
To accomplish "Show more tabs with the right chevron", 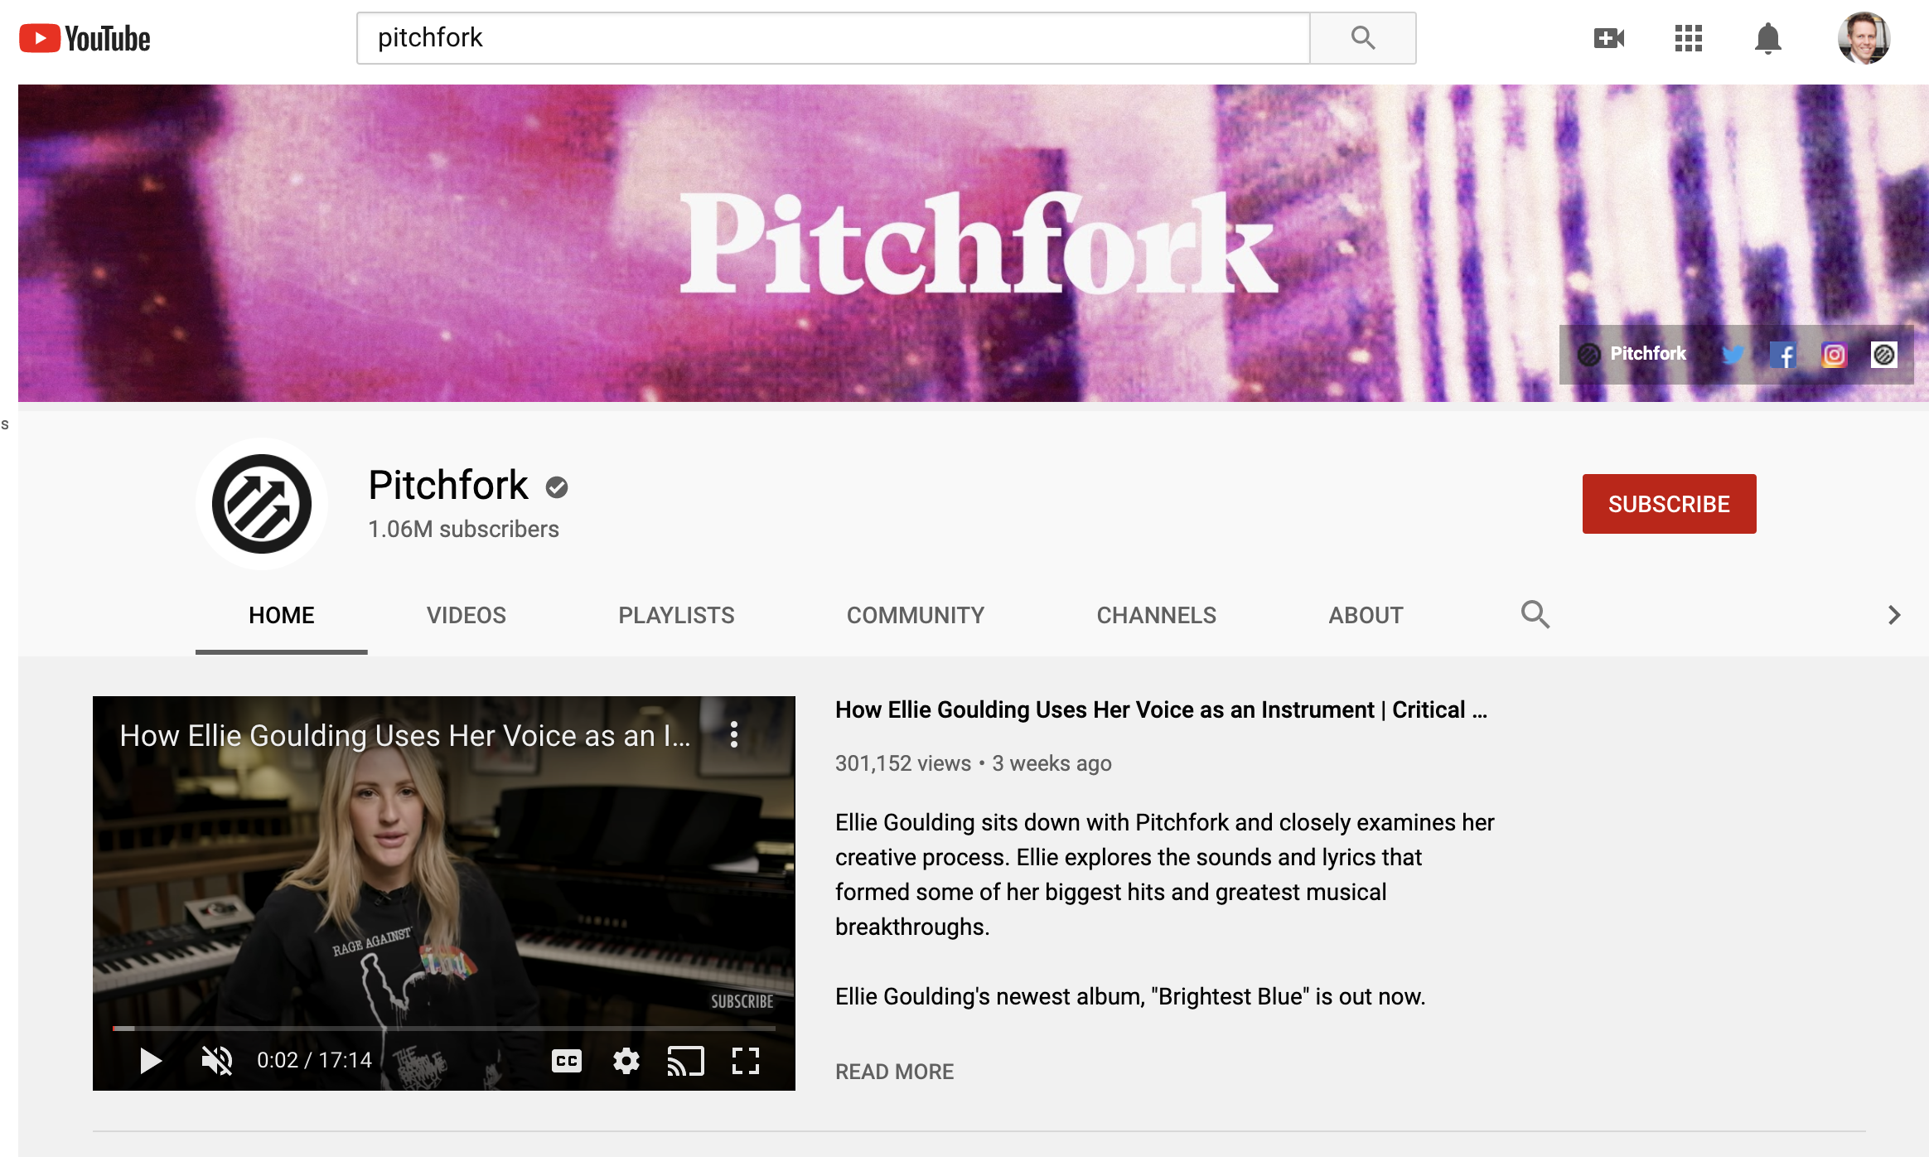I will point(1893,615).
